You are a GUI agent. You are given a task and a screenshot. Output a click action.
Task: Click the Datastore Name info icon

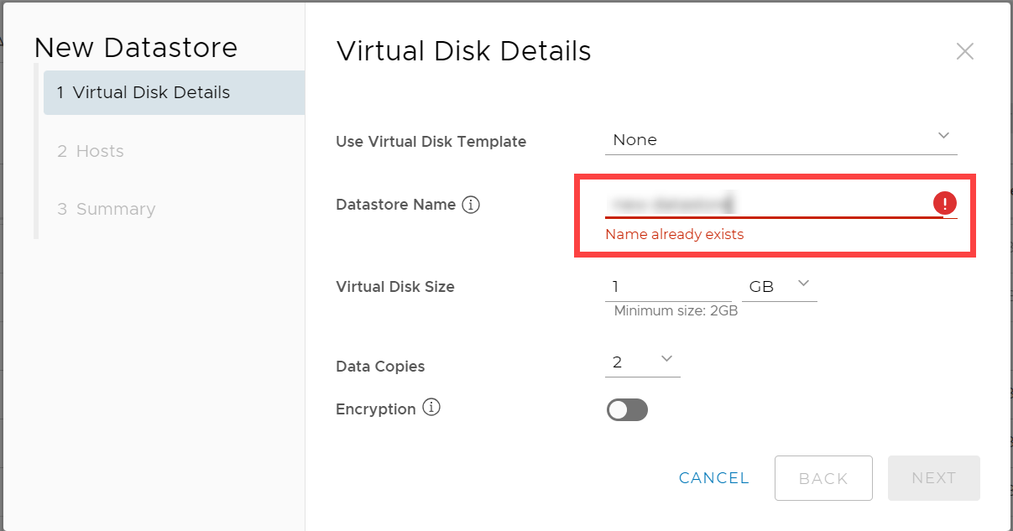point(471,205)
